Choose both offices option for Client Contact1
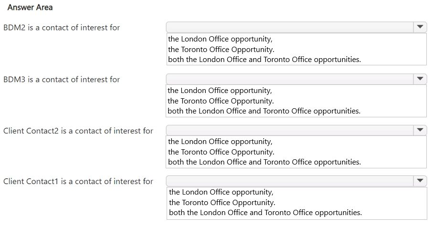The height and width of the screenshot is (227, 433). (x=265, y=213)
